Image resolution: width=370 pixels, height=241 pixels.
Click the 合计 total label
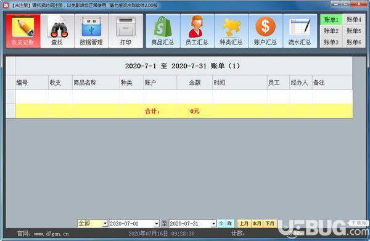[152, 111]
